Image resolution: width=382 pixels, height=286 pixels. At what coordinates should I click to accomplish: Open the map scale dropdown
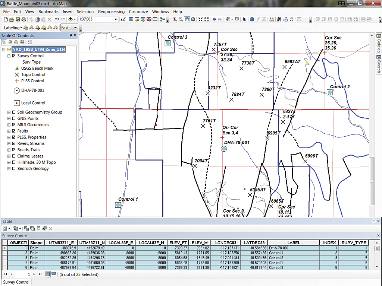pyautogui.click(x=116, y=19)
